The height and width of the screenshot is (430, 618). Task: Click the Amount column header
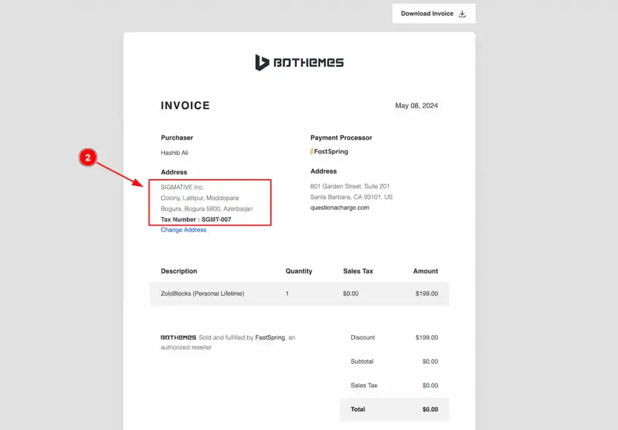pos(425,271)
